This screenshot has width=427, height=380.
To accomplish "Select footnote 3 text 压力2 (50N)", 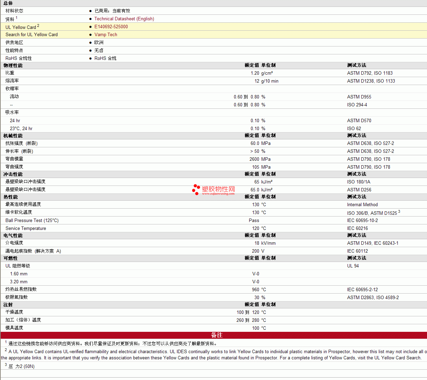I will pos(21,367).
